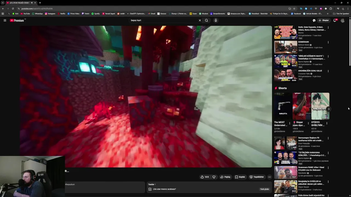351x197 pixels.
Task: Bookmark this page with star icon
Action: point(294,8)
